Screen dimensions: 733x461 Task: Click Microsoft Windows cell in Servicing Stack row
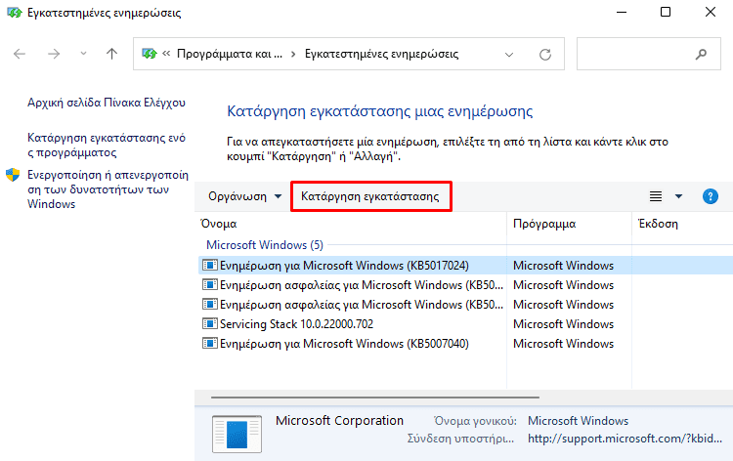[563, 324]
